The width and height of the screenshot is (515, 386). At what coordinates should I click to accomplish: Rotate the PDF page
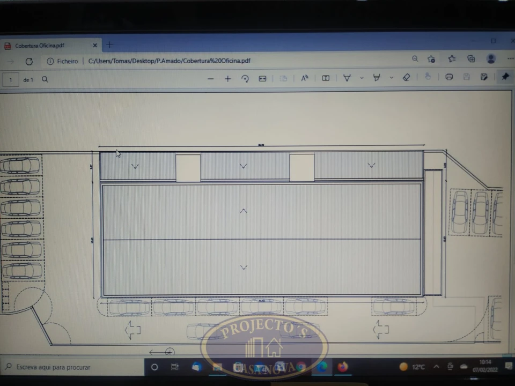coord(245,79)
